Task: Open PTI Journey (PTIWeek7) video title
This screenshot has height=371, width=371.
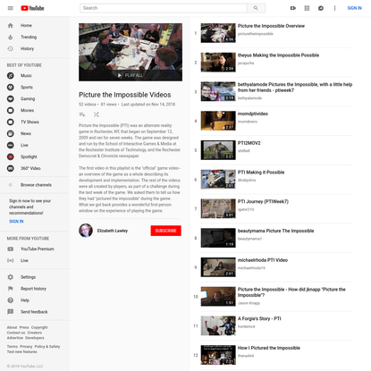Action: click(x=263, y=201)
